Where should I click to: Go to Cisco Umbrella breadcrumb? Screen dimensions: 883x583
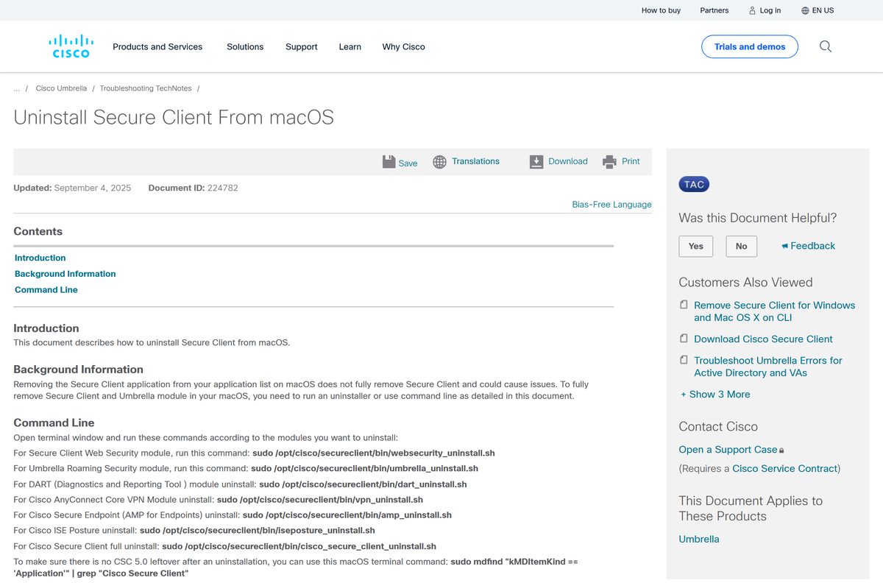coord(61,88)
